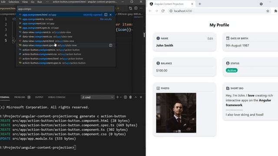Screen dimensions: 278x156
Task: Click the Name card info icon
Action: click(158, 38)
